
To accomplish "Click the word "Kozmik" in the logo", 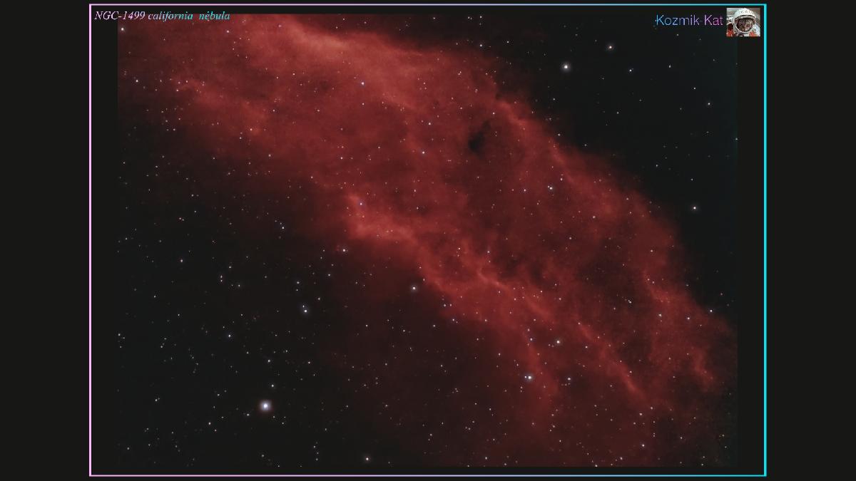I will [678, 21].
